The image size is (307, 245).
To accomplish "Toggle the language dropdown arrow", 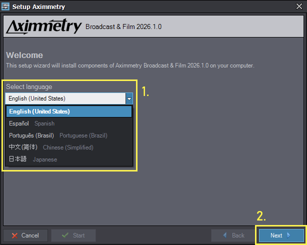I will (129, 98).
